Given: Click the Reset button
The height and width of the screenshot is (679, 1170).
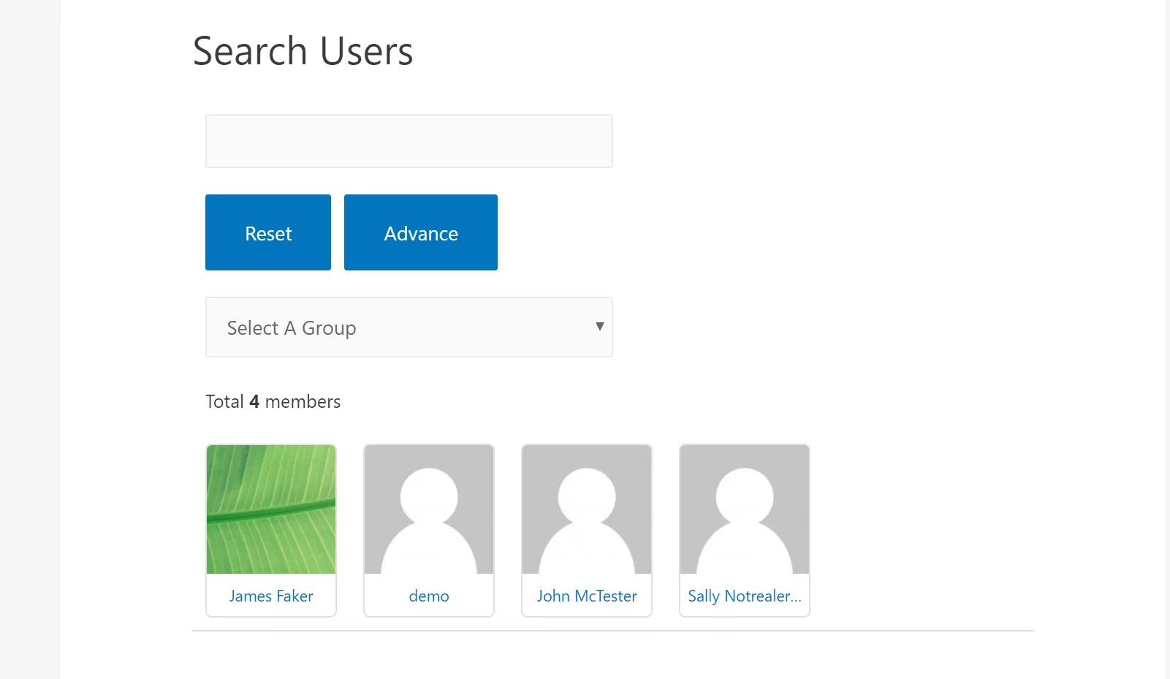Looking at the screenshot, I should click(x=268, y=232).
